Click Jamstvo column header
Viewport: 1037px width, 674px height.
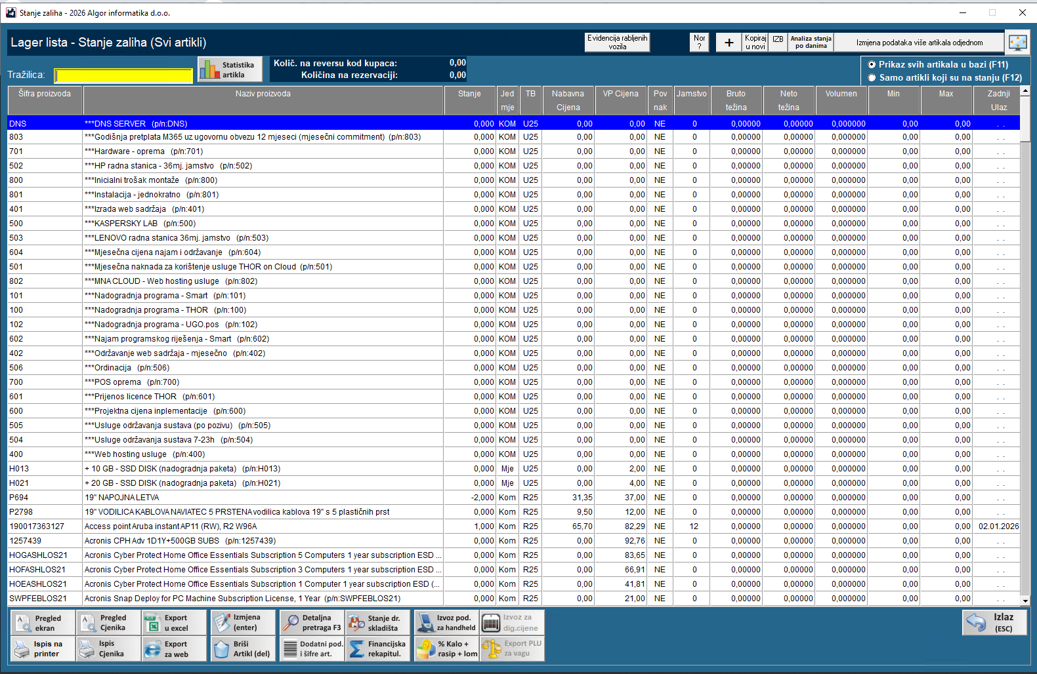[x=692, y=100]
